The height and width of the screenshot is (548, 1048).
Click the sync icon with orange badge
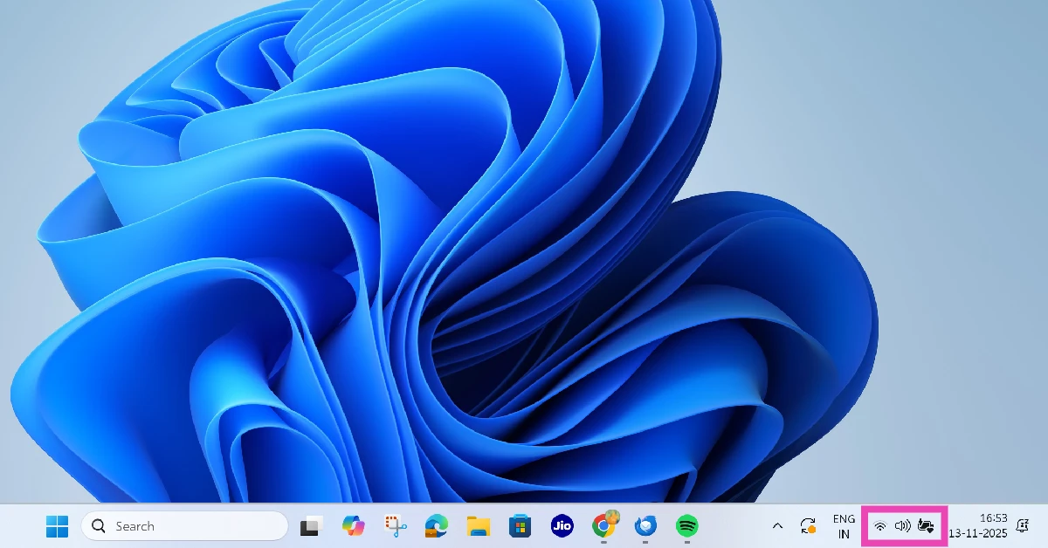[807, 526]
